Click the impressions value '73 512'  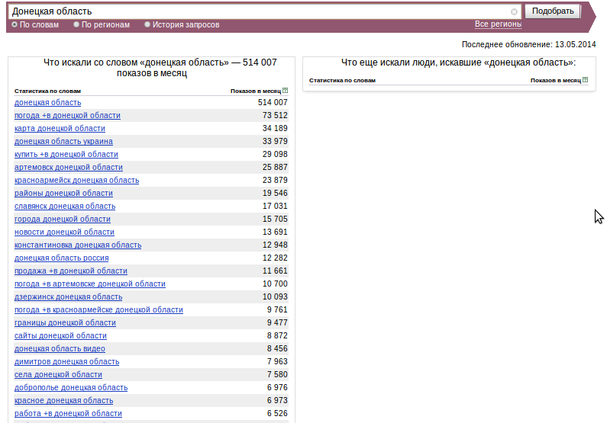[x=275, y=116]
